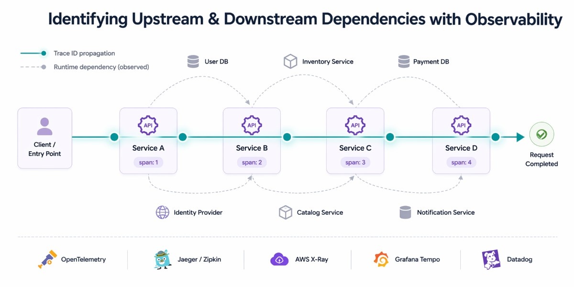574x287 pixels.
Task: Click the Grafana Tempo text
Action: tap(417, 259)
